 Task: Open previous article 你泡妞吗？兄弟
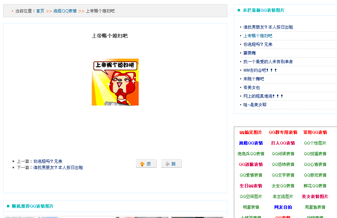click(x=48, y=161)
